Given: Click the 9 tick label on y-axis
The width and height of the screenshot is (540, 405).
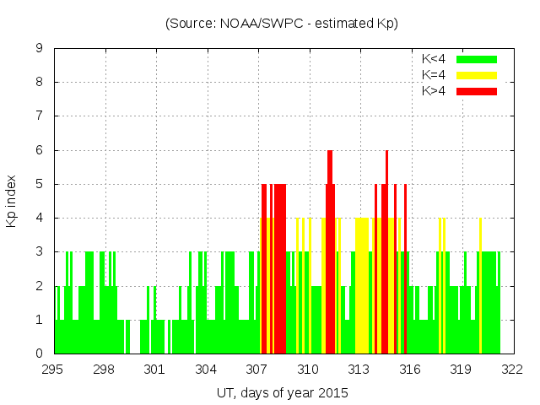Looking at the screenshot, I should (x=39, y=49).
